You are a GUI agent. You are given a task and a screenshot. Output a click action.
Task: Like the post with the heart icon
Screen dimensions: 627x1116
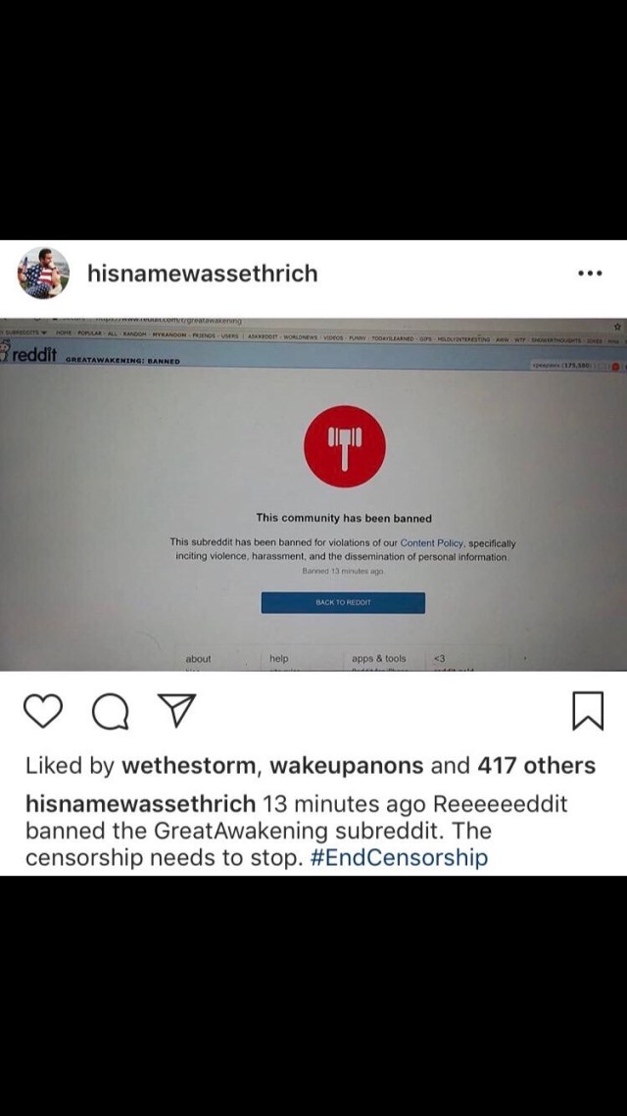43,711
